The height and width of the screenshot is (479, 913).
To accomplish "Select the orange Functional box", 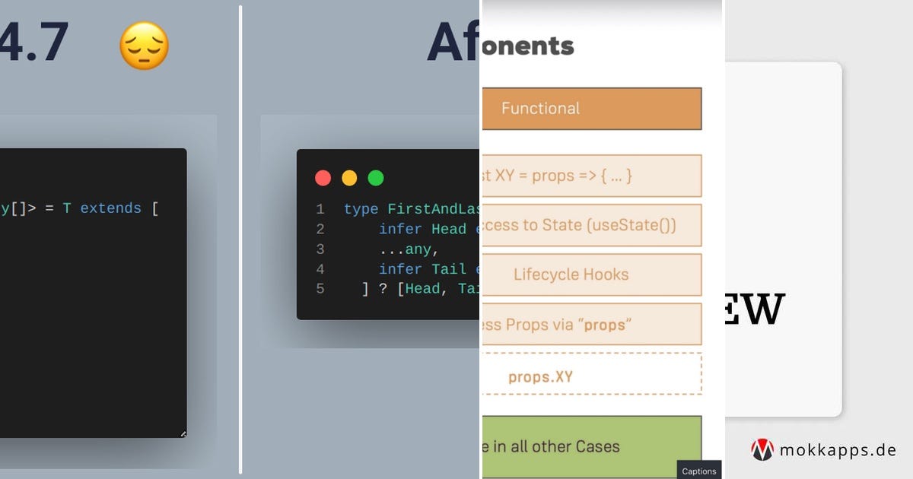I will (591, 109).
